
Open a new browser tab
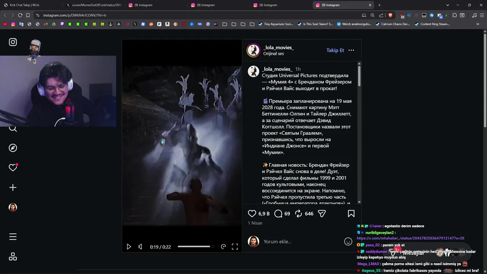point(379,5)
